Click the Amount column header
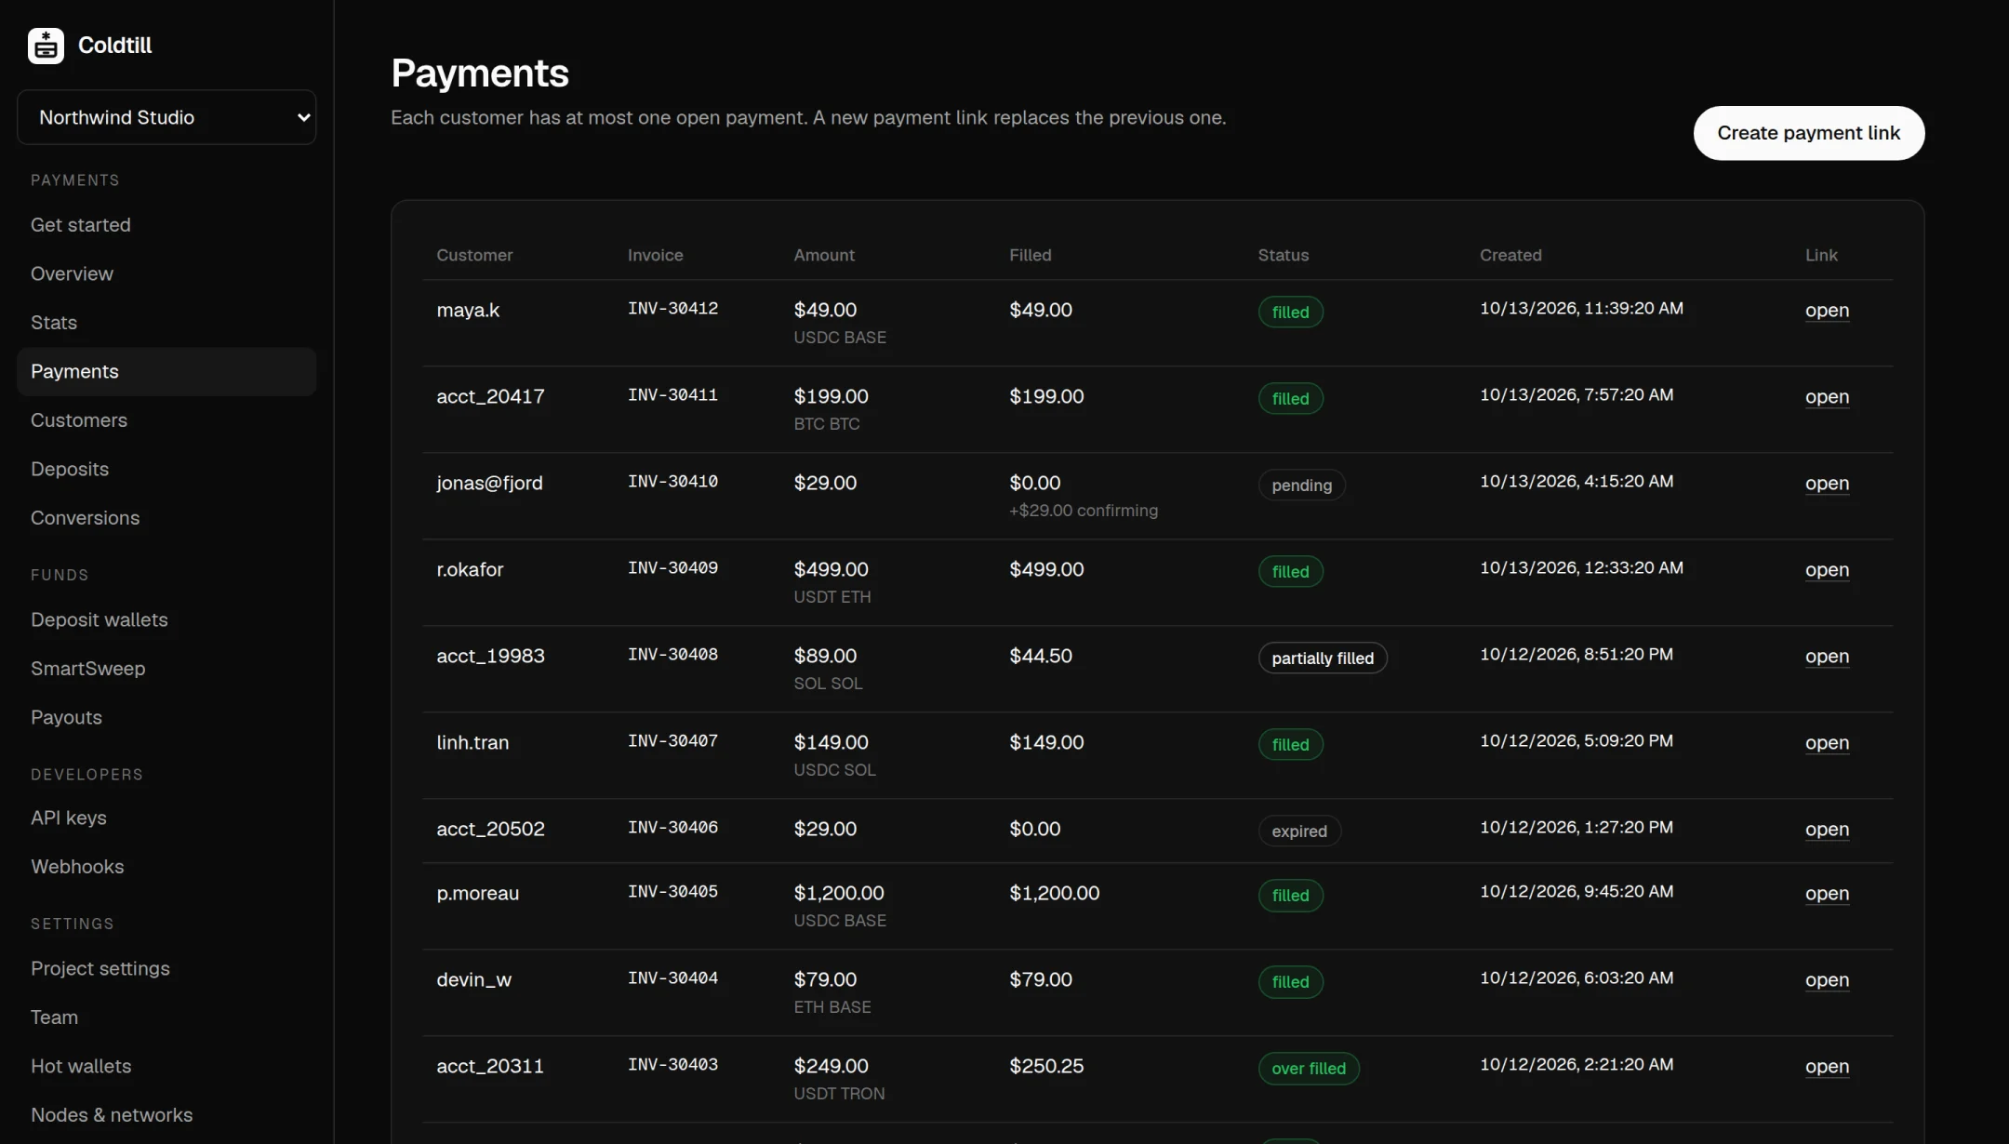 click(824, 256)
